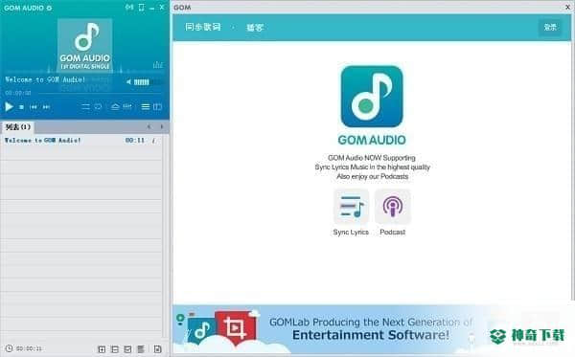
Task: Click the select/check playlist icon
Action: (127, 349)
